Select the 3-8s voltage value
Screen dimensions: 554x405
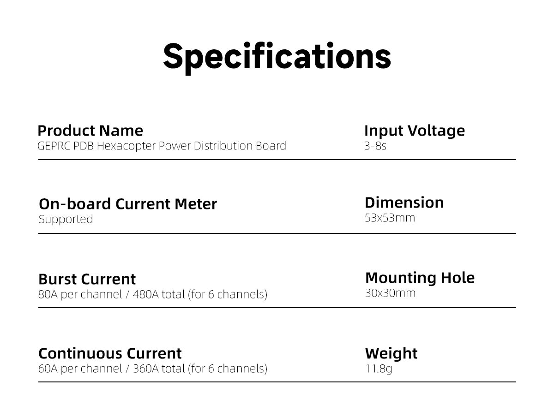click(375, 146)
